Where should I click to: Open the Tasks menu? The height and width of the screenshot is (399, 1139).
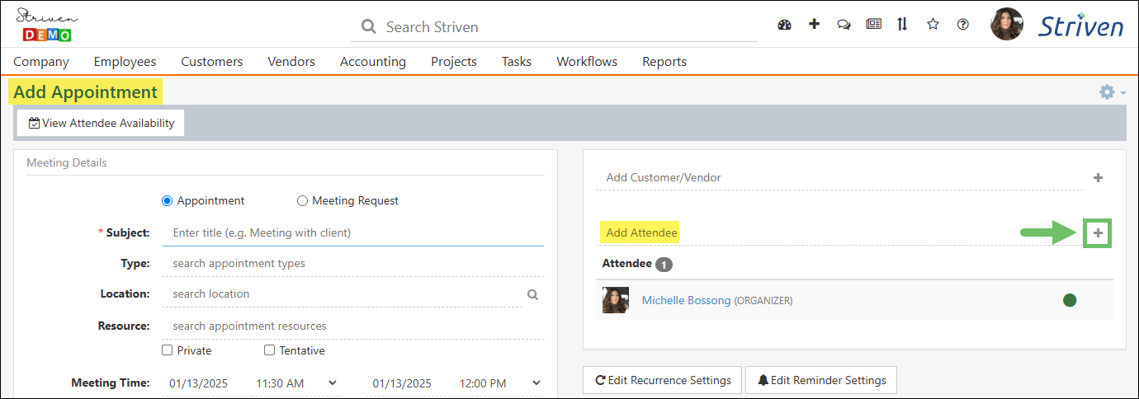(517, 61)
